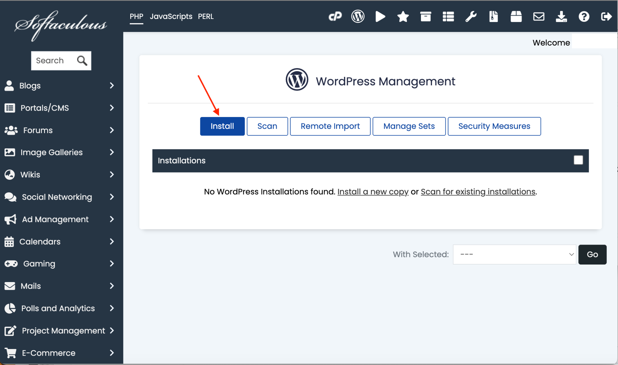Open WordPress Manager icon in top bar

click(358, 16)
